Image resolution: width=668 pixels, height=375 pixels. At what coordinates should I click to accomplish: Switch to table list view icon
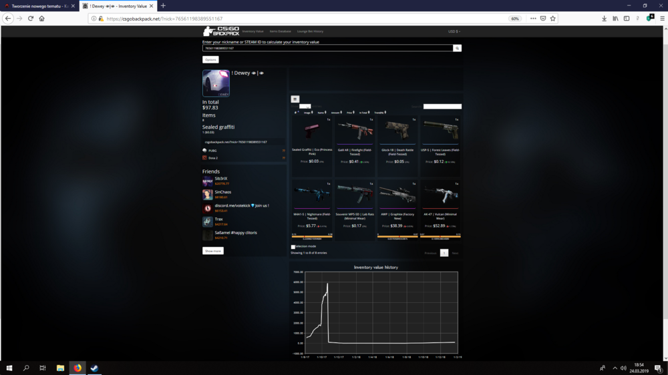pos(295,99)
